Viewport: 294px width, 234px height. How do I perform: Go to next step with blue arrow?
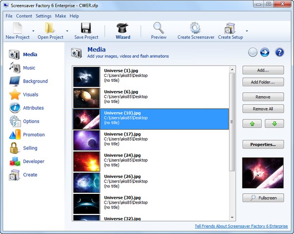tap(265, 52)
